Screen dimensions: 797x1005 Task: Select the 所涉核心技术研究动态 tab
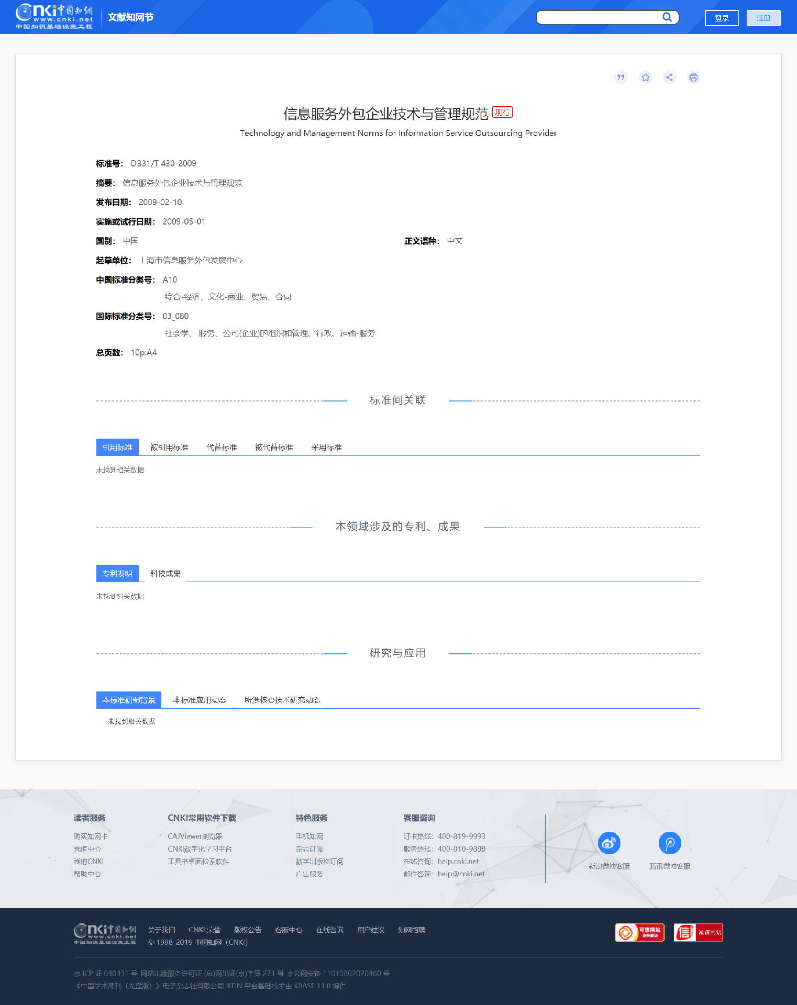tap(282, 700)
